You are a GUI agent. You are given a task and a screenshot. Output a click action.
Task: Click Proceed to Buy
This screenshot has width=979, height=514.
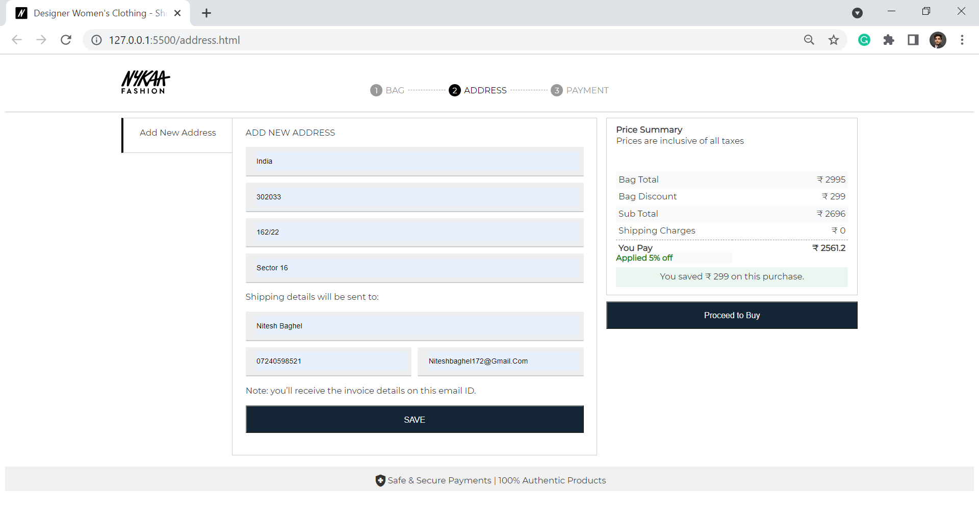coord(731,315)
